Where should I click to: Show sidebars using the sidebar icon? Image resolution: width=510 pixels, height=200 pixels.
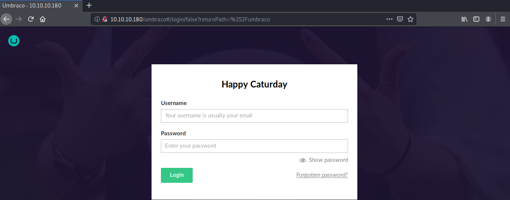476,19
